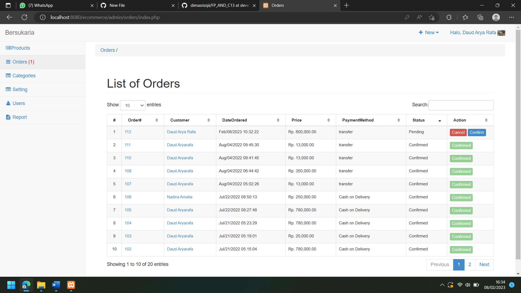Image resolution: width=521 pixels, height=293 pixels.
Task: Click the Categories list icon in sidebar
Action: pos(8,76)
